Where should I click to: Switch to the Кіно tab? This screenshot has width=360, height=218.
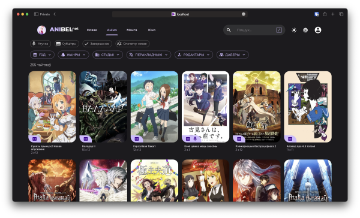click(x=152, y=30)
